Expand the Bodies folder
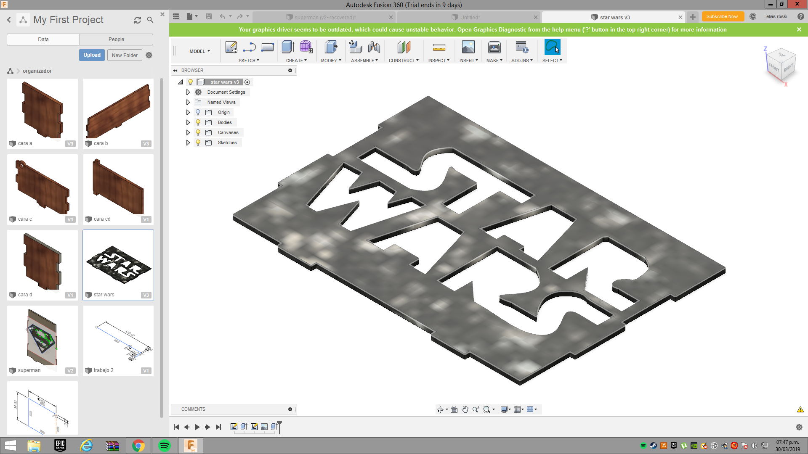Image resolution: width=808 pixels, height=454 pixels. pos(188,122)
